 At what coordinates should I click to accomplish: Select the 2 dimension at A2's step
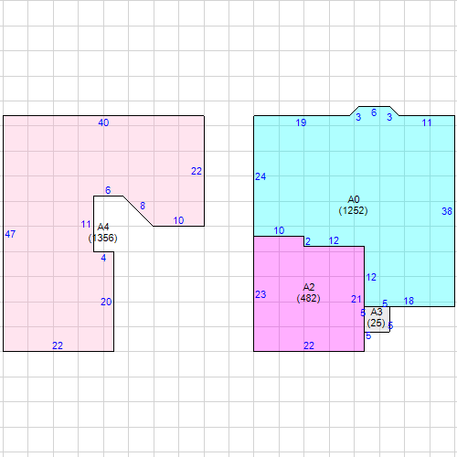(x=308, y=241)
